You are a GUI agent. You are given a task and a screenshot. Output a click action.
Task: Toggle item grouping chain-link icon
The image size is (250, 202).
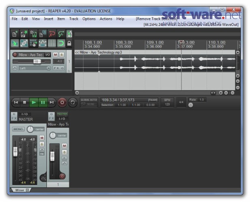click(24, 43)
